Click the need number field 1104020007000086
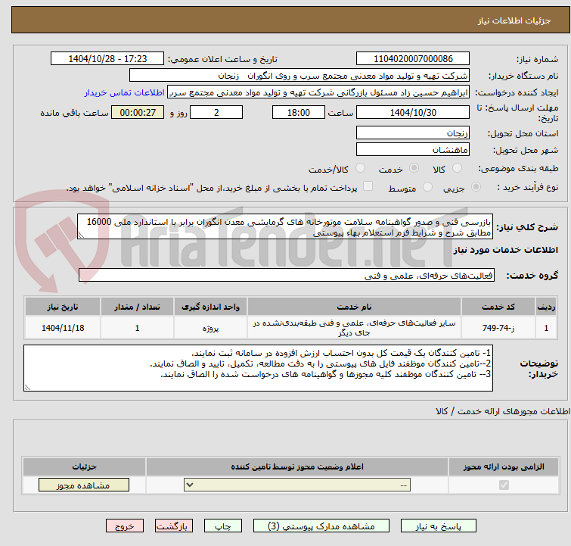This screenshot has height=546, width=571. (413, 59)
